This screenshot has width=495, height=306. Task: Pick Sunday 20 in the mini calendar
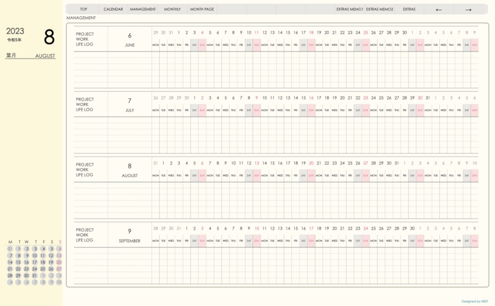59,262
